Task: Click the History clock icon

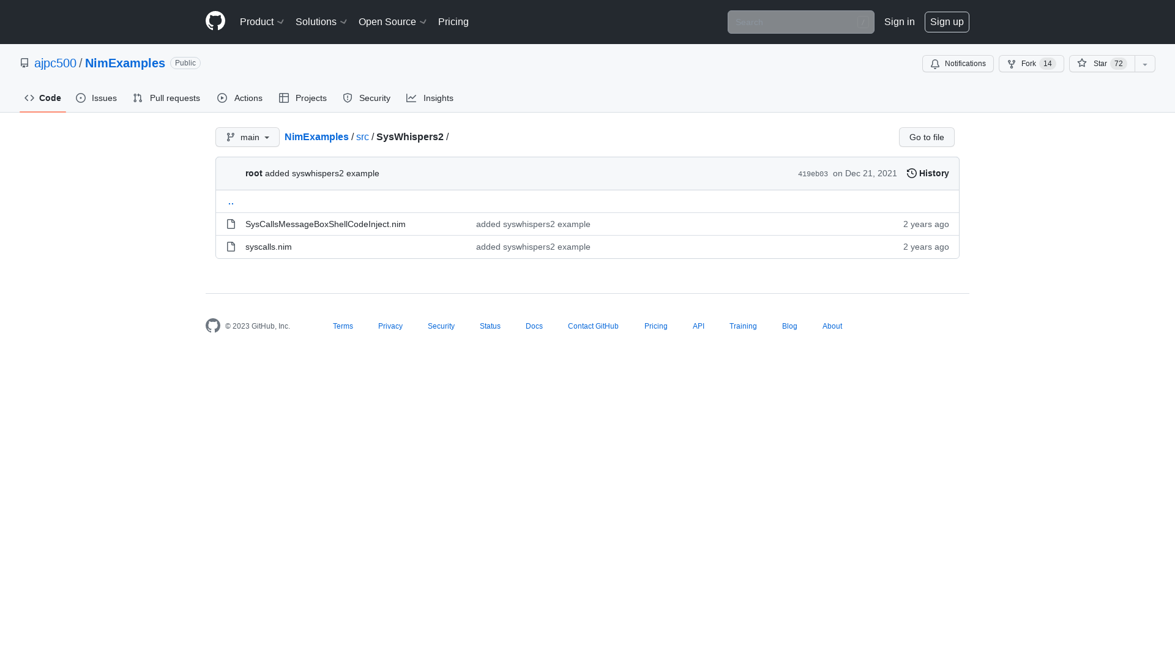Action: [912, 173]
